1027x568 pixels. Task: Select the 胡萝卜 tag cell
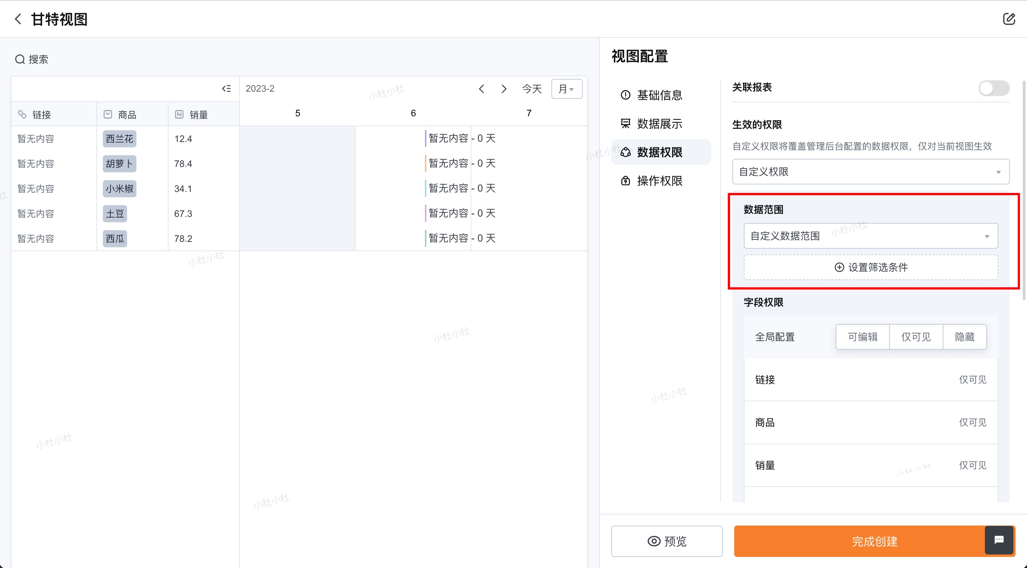point(120,164)
